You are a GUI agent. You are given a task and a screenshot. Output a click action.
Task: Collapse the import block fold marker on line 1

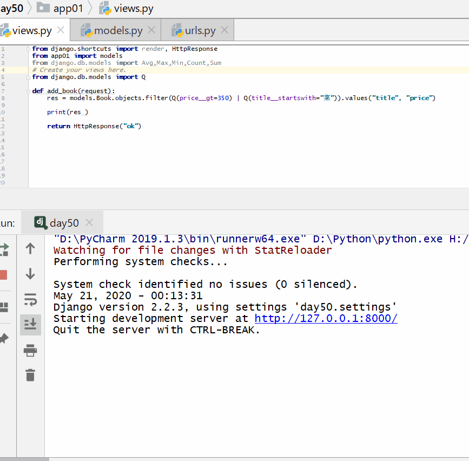29,49
